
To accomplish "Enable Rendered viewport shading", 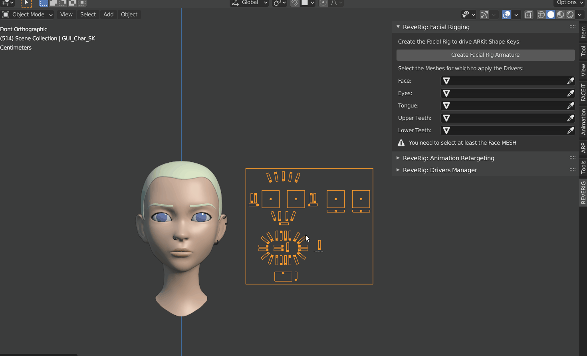I will click(x=570, y=14).
